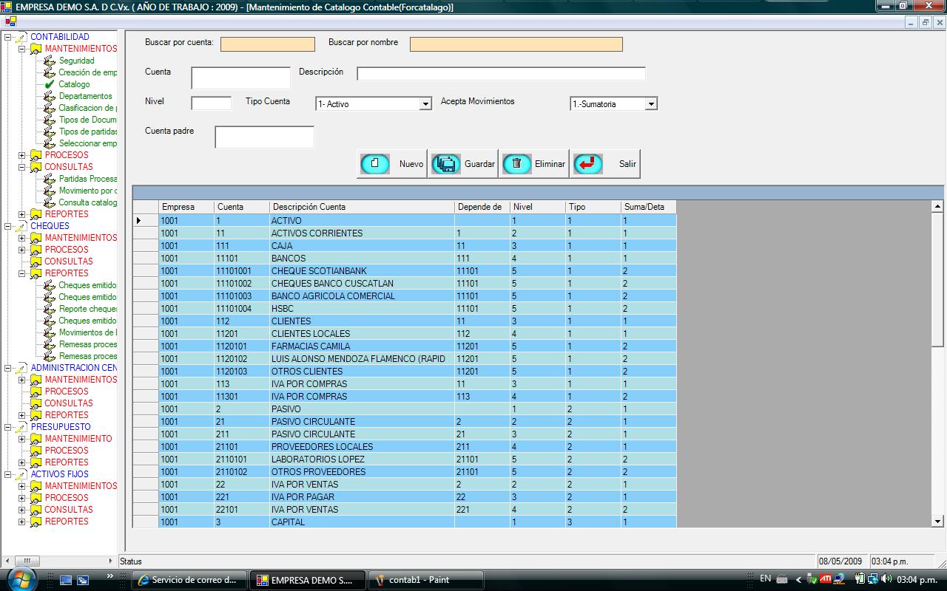947x591 pixels.
Task: Click the Eliminar trash can button
Action: coord(533,164)
